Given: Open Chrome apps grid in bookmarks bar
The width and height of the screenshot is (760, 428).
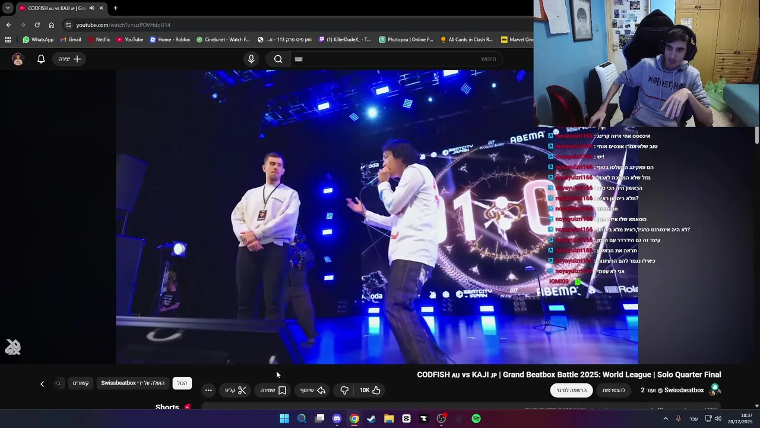Looking at the screenshot, I should pos(8,40).
